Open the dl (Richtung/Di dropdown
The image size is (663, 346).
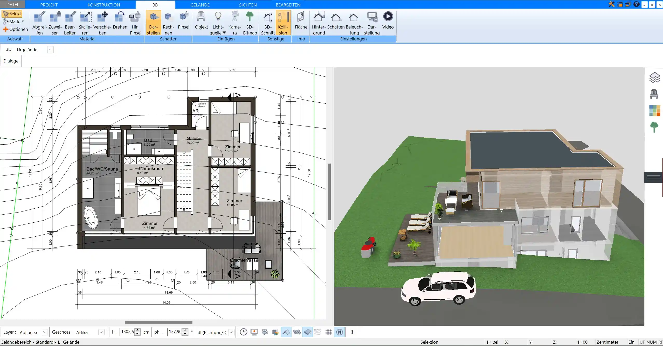(231, 332)
